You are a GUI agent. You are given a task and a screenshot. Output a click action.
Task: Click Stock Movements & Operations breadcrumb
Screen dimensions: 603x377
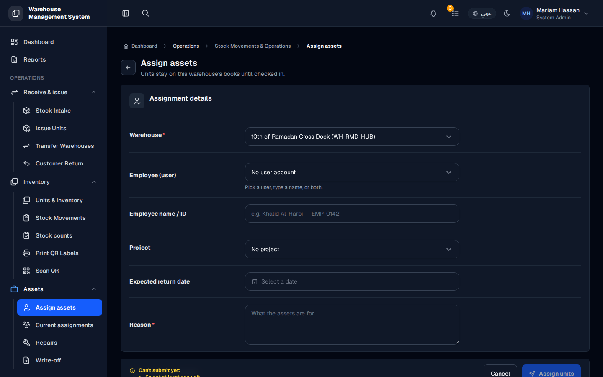tap(253, 46)
